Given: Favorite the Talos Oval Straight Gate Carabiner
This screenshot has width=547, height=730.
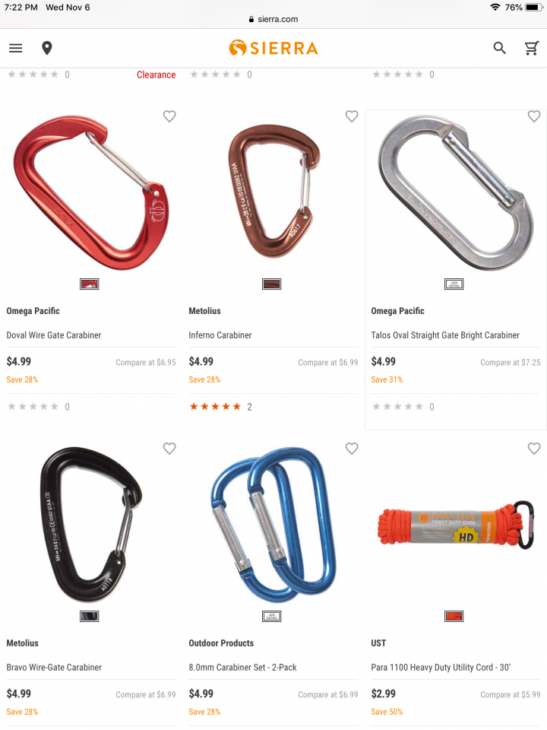Looking at the screenshot, I should (534, 116).
